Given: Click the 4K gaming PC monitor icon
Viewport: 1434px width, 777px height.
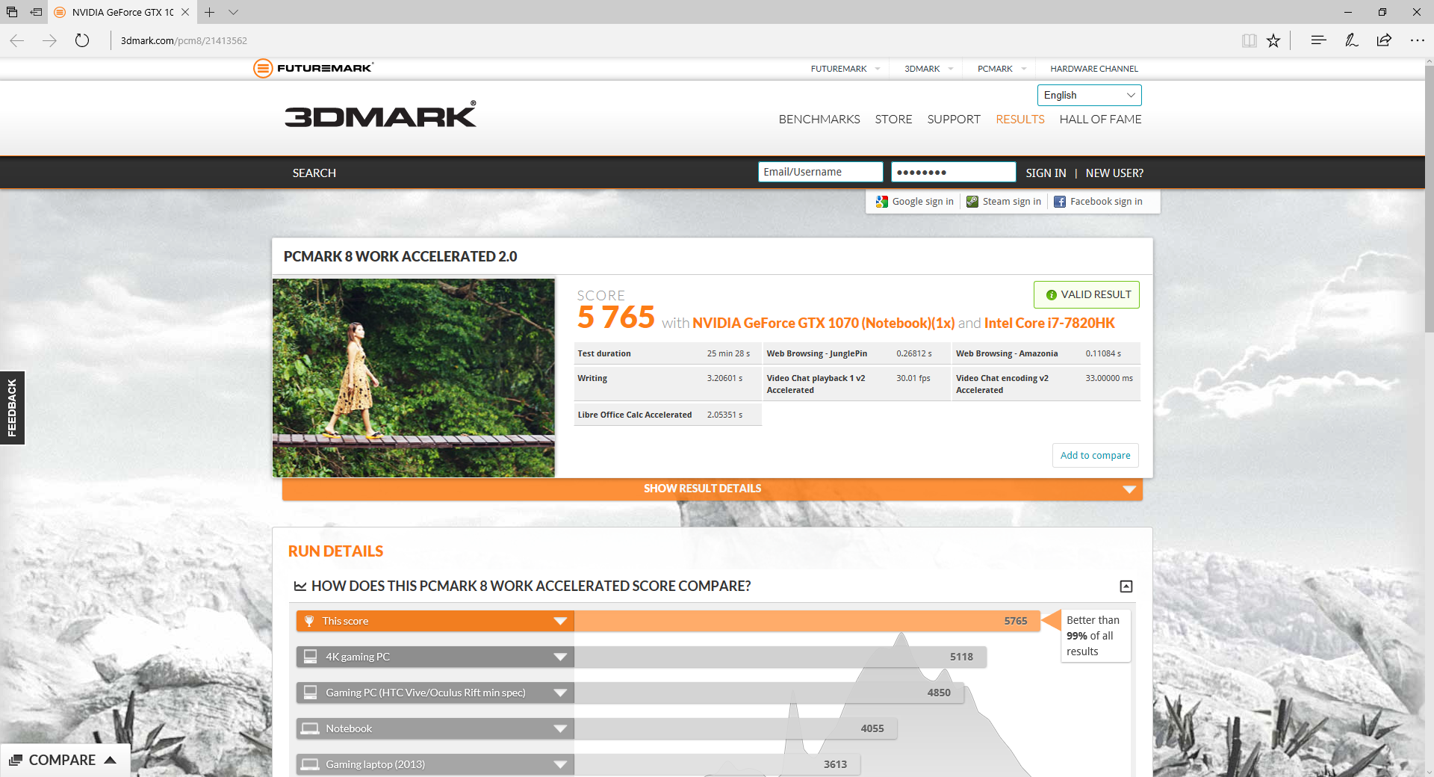Looking at the screenshot, I should click(310, 657).
